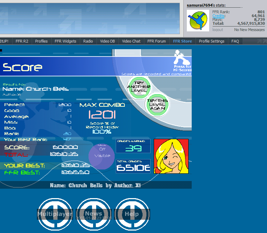Open the Profiles menu item

click(41, 41)
